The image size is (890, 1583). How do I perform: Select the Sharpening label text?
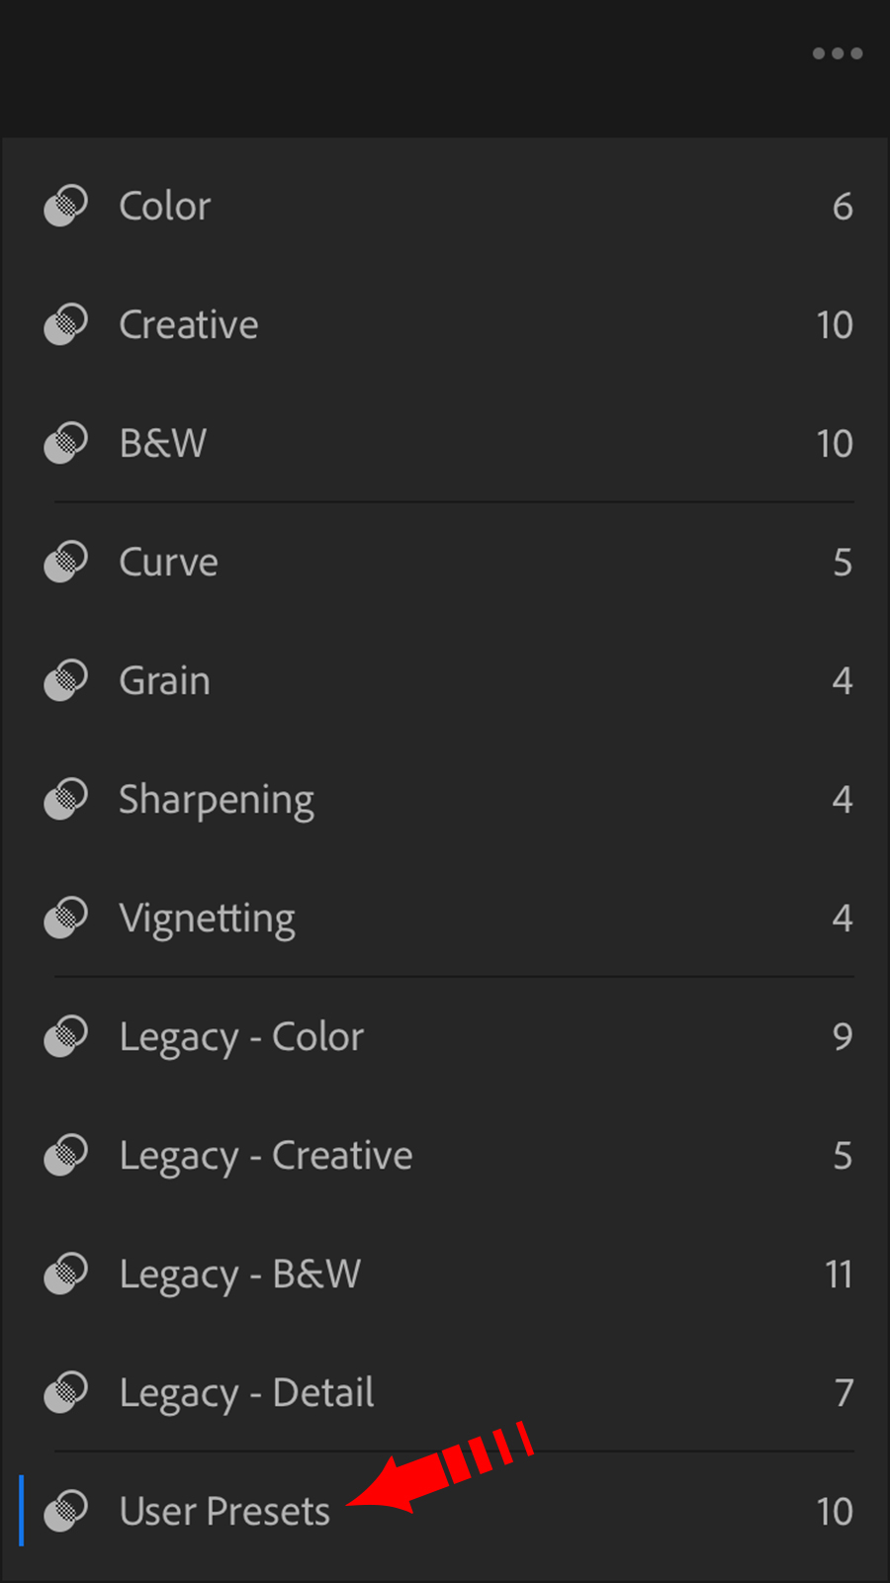pos(217,800)
